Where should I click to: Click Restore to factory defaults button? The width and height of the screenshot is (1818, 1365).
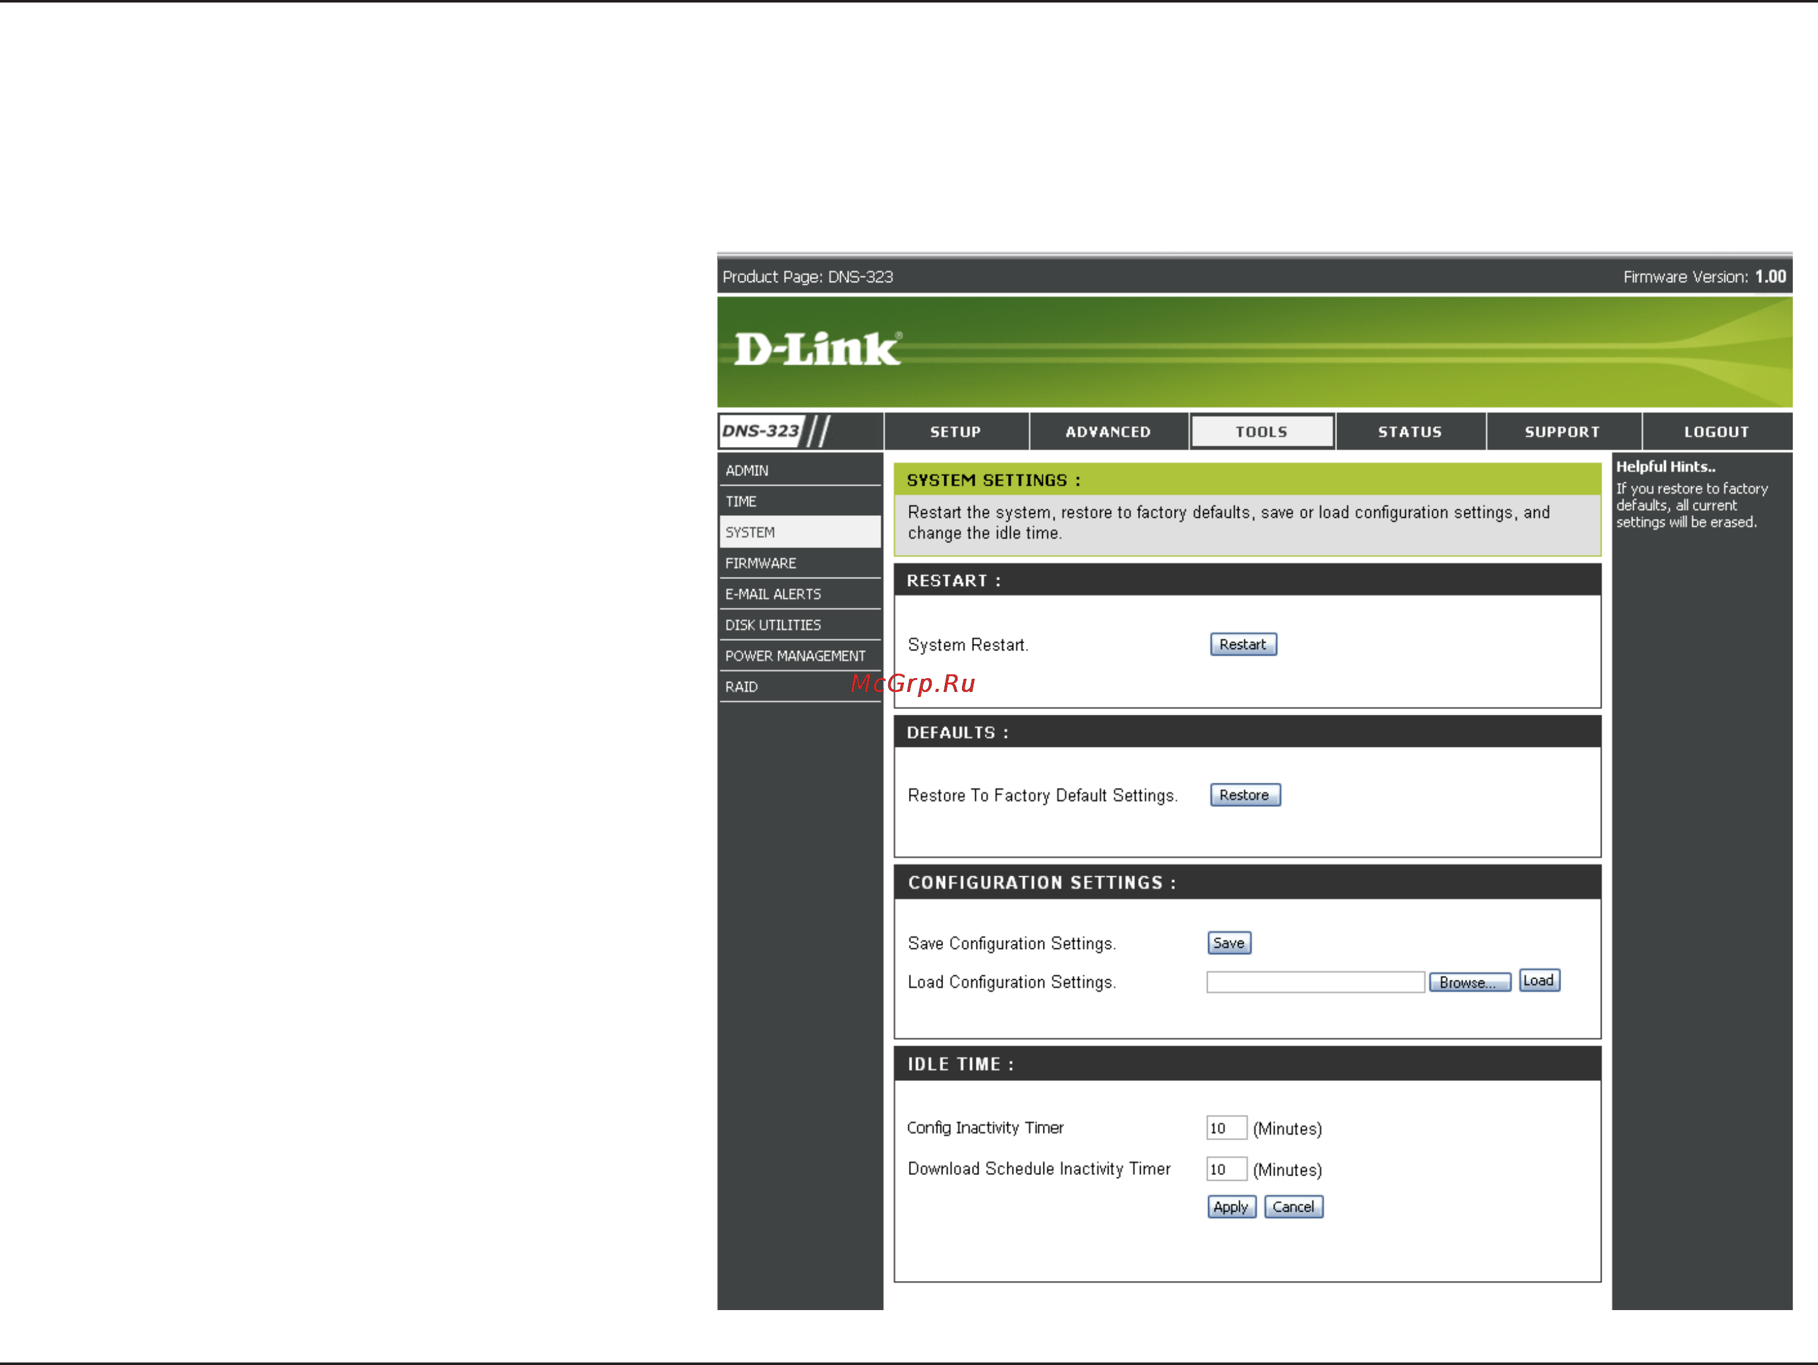click(x=1244, y=795)
